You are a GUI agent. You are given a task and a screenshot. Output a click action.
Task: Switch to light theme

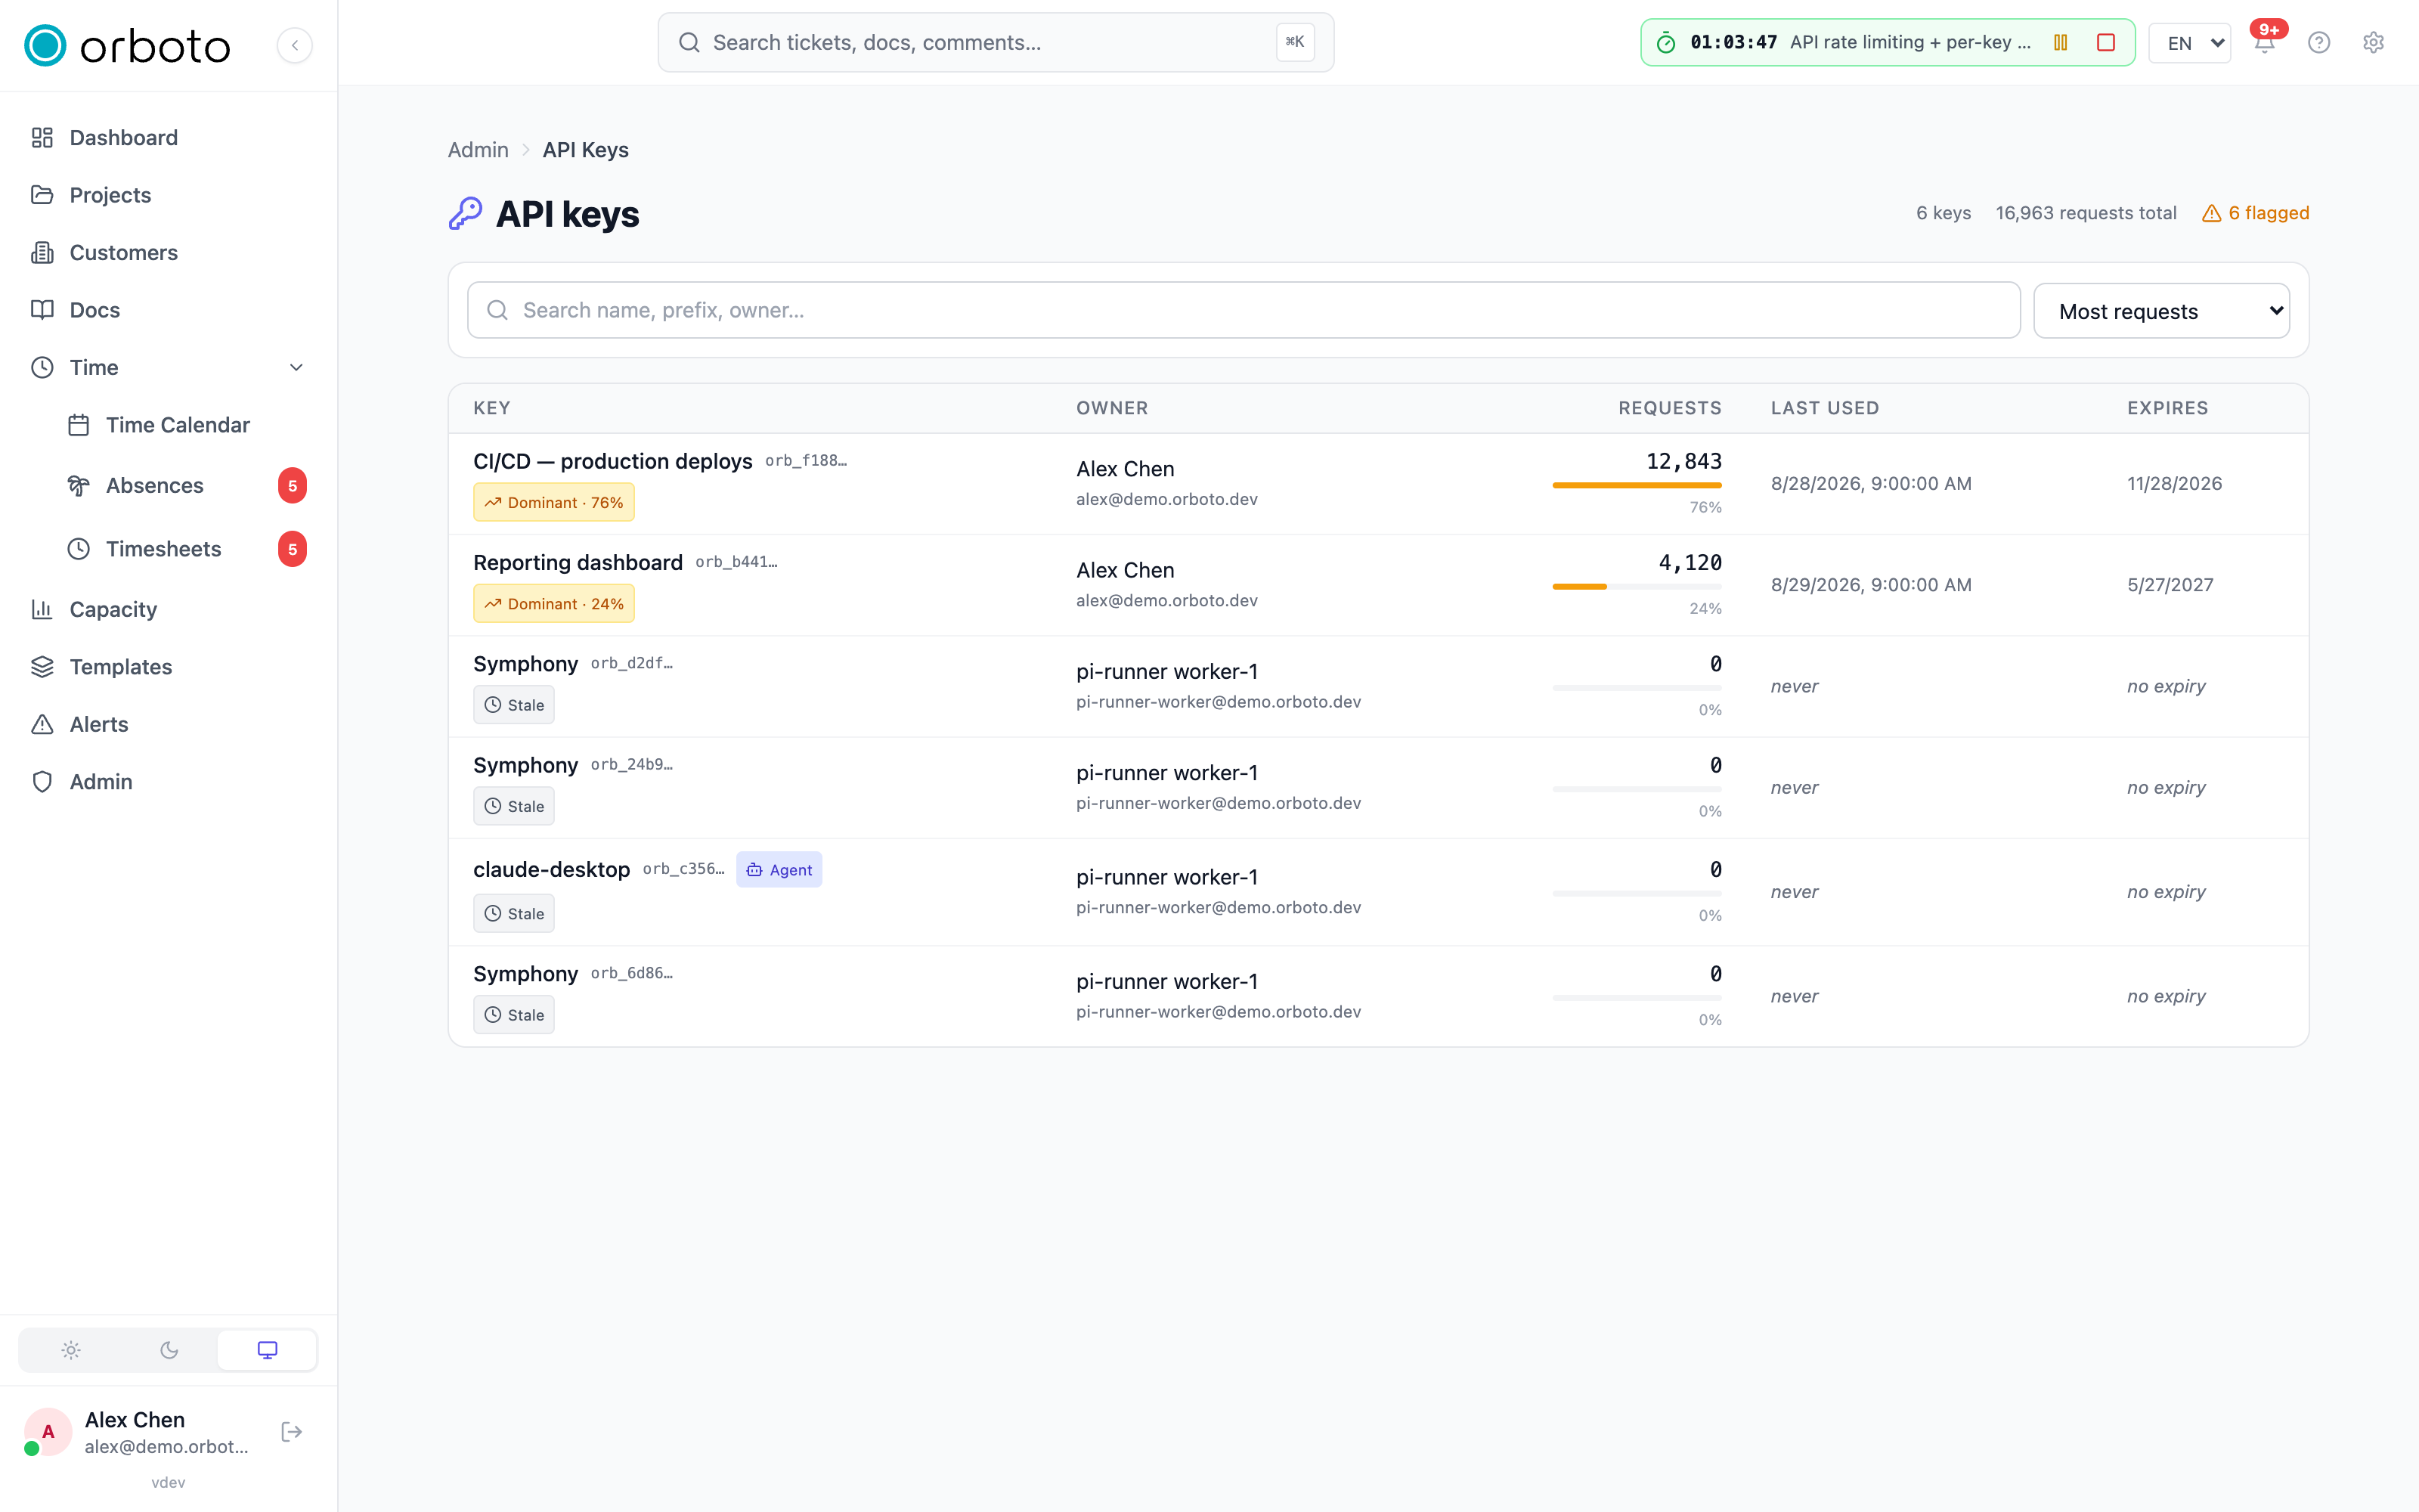click(x=70, y=1350)
